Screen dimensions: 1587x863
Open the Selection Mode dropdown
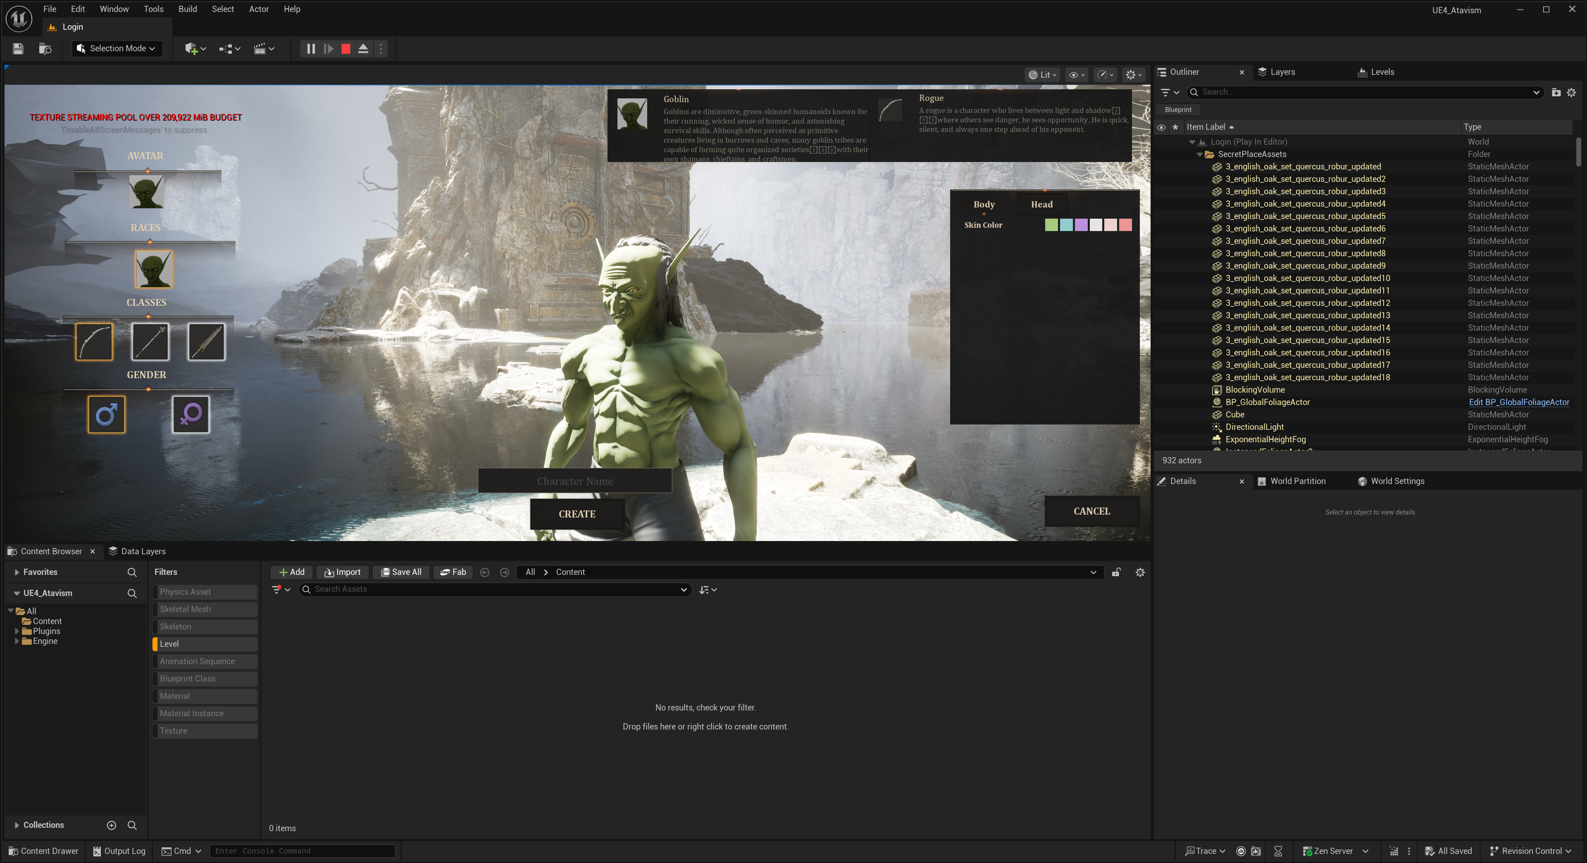[117, 49]
